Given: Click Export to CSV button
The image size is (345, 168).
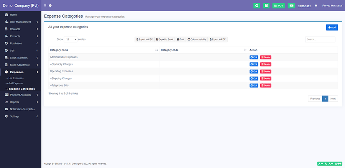Looking at the screenshot, I should (145, 39).
